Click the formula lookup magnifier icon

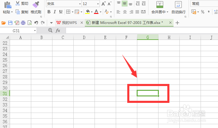coord(50,30)
